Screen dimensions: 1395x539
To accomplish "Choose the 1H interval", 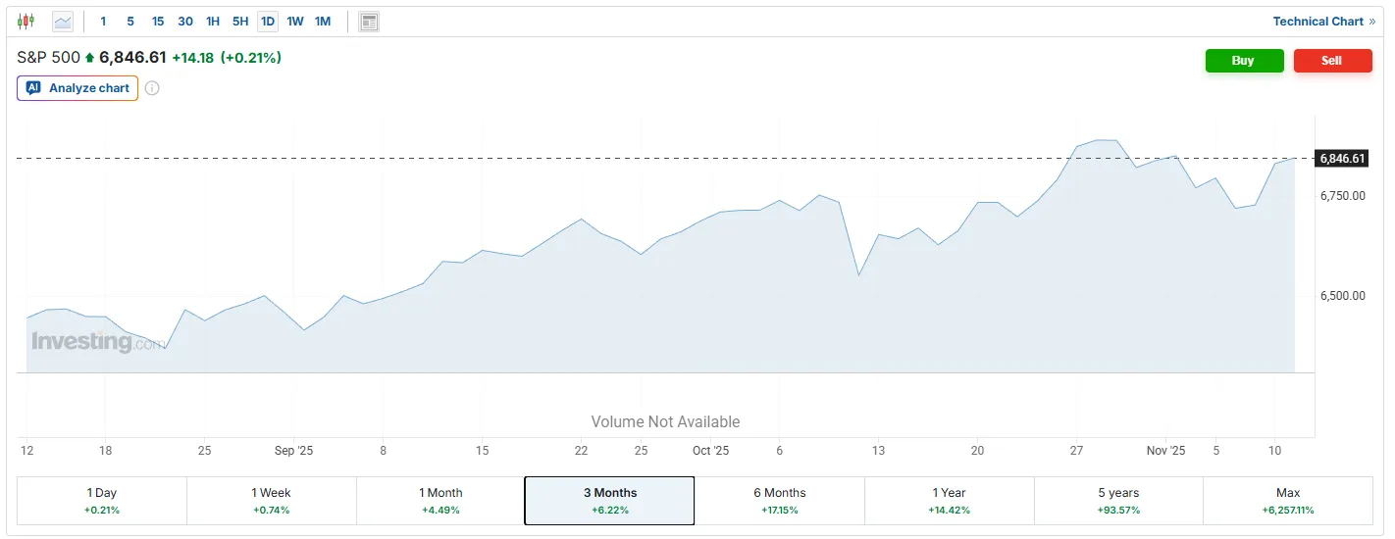I will (213, 21).
